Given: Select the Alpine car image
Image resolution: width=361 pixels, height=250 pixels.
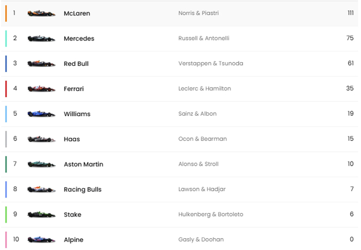Looking at the screenshot, I should click(41, 240).
